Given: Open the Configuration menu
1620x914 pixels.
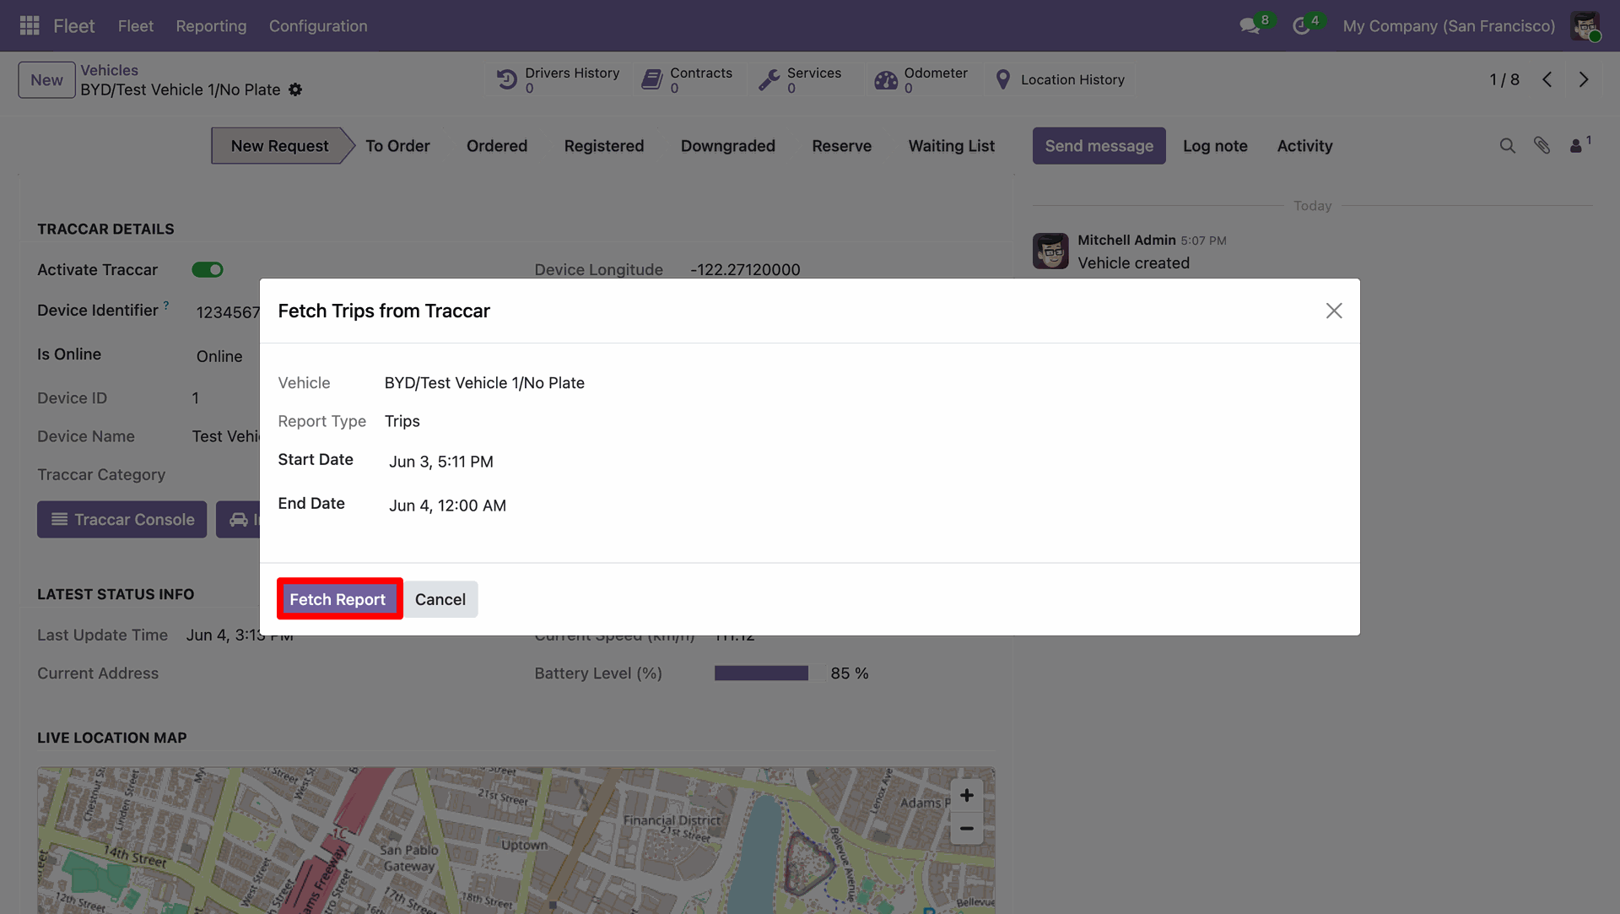Looking at the screenshot, I should coord(318,26).
